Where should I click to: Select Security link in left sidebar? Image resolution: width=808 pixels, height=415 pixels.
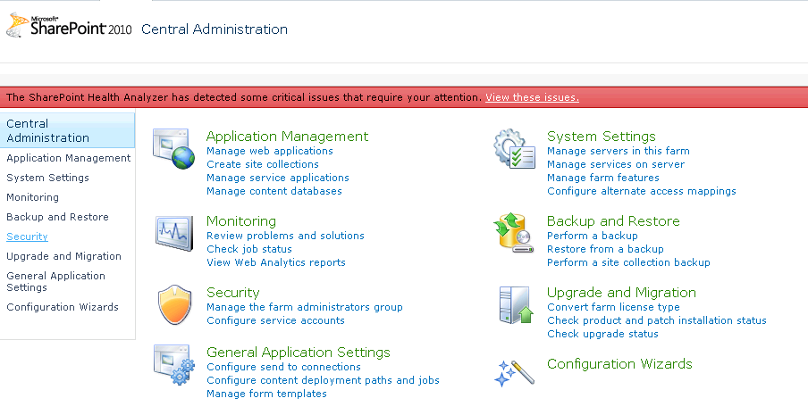coord(27,237)
